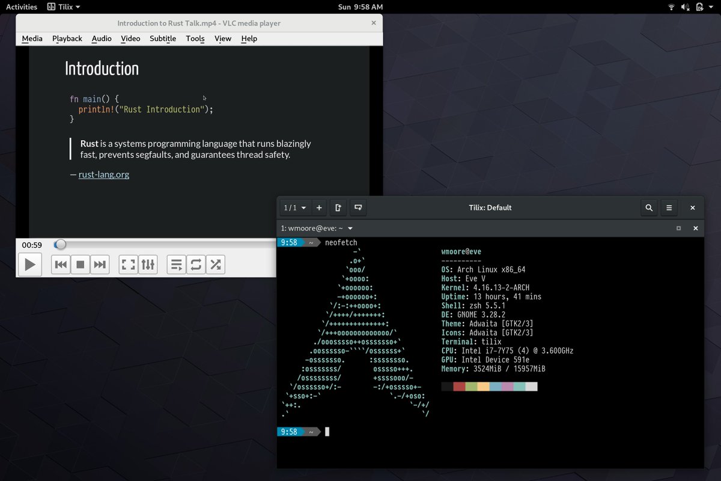Toggle random shuffle playback in VLC

click(x=216, y=264)
